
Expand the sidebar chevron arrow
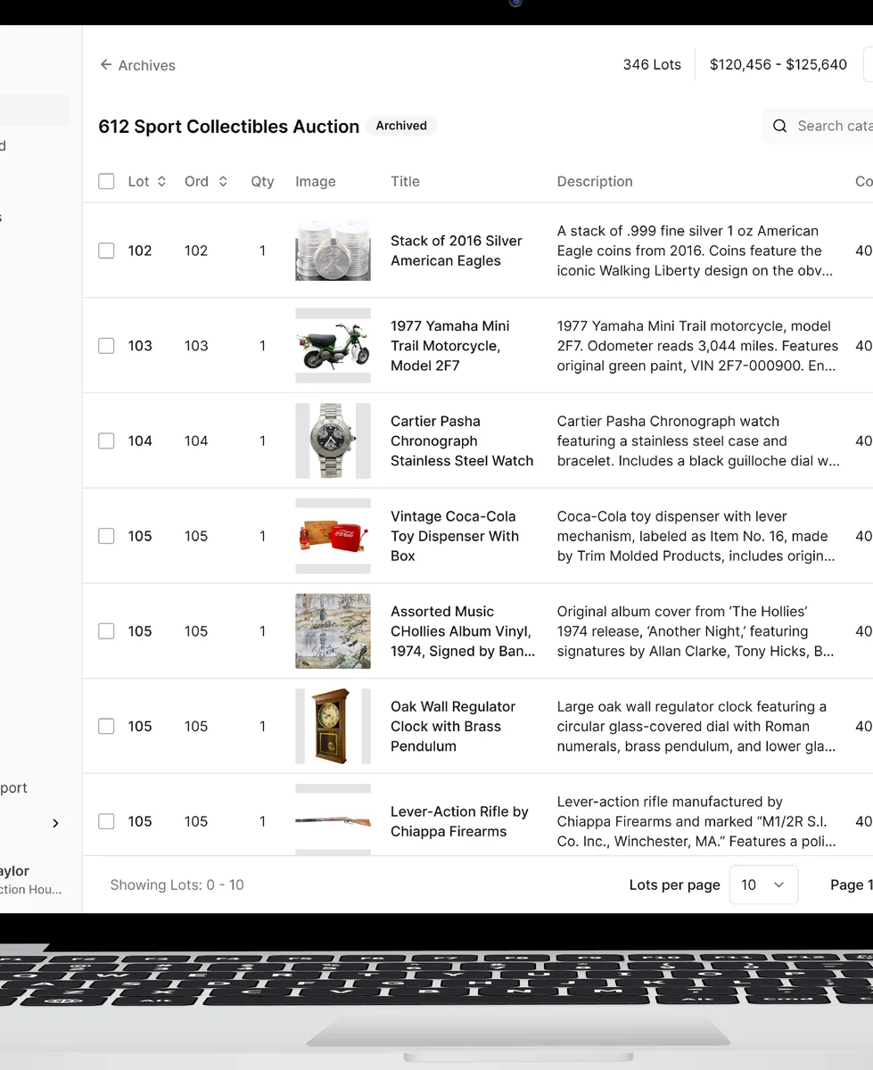click(x=55, y=823)
